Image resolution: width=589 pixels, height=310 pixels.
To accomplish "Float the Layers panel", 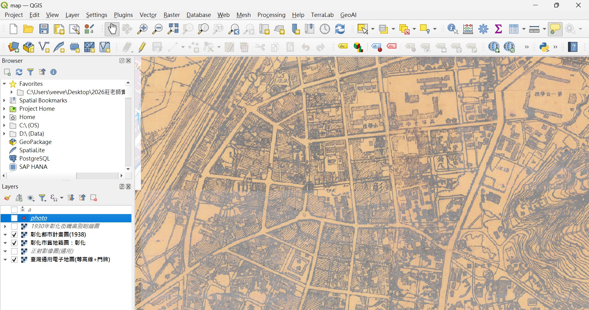I will 122,187.
